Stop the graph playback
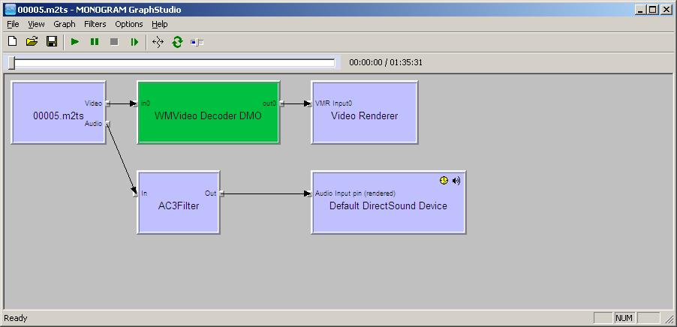This screenshot has width=677, height=327. click(x=114, y=42)
